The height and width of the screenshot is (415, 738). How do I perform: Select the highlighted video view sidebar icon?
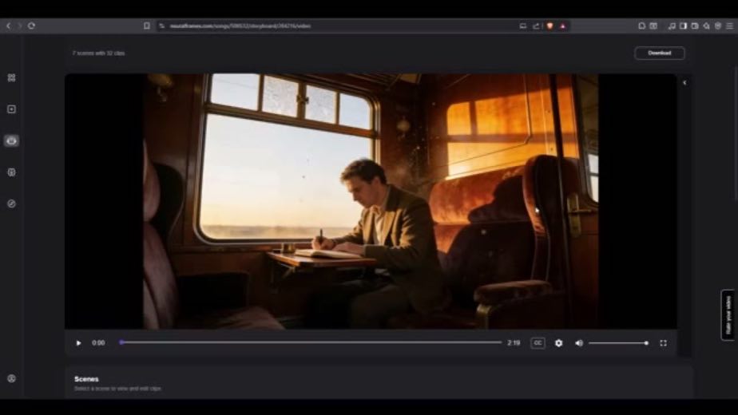coord(11,140)
